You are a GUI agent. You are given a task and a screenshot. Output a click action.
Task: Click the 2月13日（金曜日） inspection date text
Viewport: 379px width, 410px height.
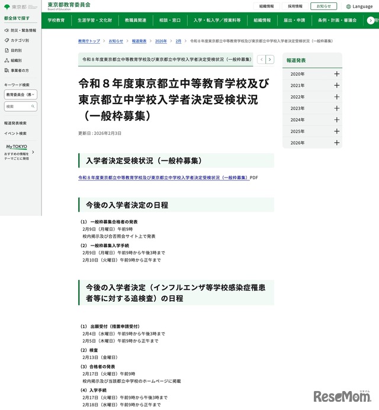[x=100, y=357]
